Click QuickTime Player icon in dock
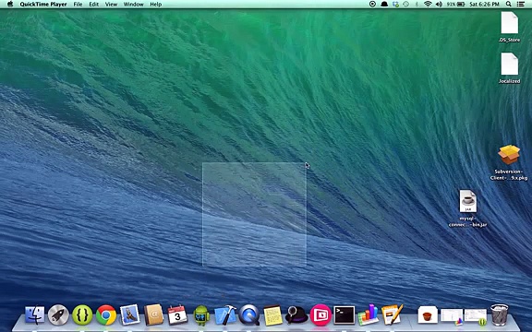This screenshot has width=532, height=332. [x=249, y=314]
